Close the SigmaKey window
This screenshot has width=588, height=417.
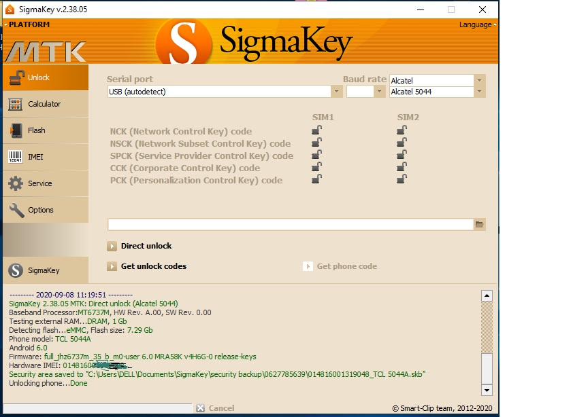(x=483, y=10)
